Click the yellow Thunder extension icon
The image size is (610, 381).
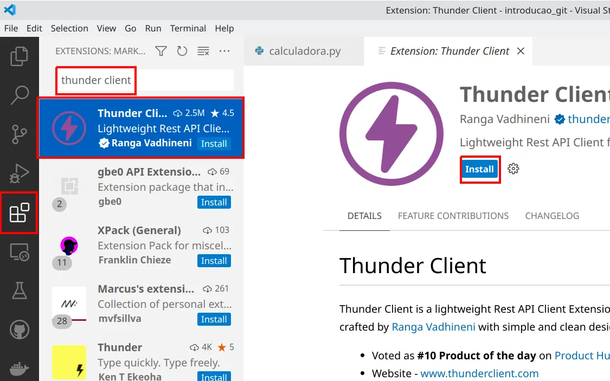tap(69, 362)
